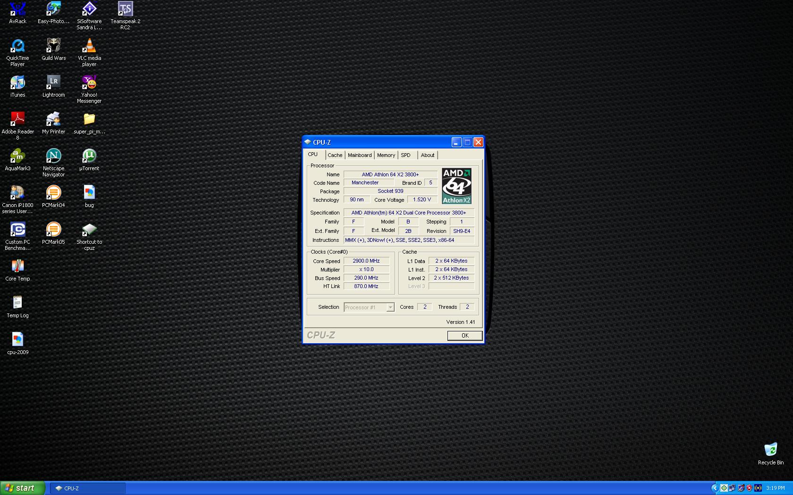793x495 pixels.
Task: Select My Printer desktop icon
Action: [53, 123]
